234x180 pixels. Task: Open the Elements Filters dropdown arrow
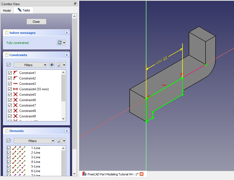tap(53, 141)
